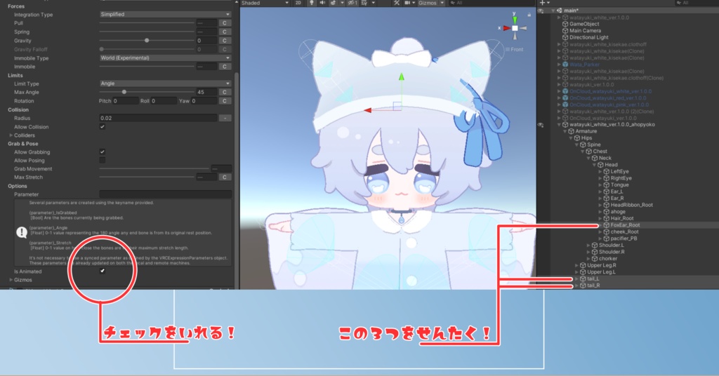Viewport: 719px width, 376px height.
Task: Expand the FoxEar_Root tree node
Action: (x=600, y=225)
